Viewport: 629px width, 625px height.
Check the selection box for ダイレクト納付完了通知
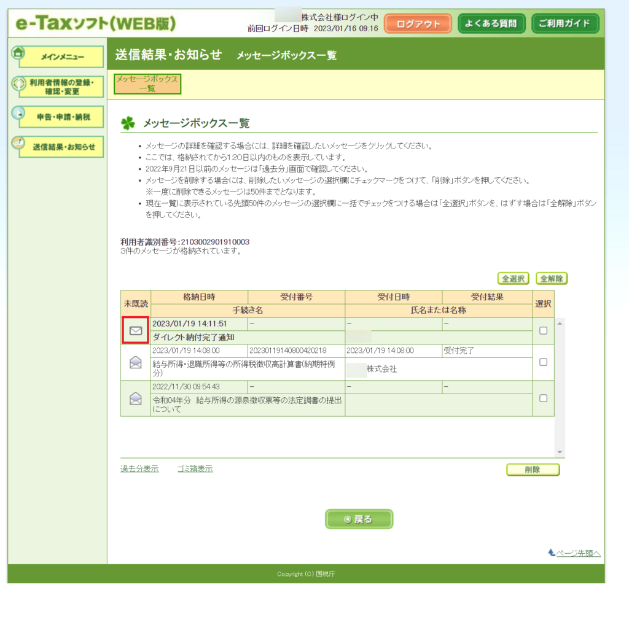[x=543, y=331]
